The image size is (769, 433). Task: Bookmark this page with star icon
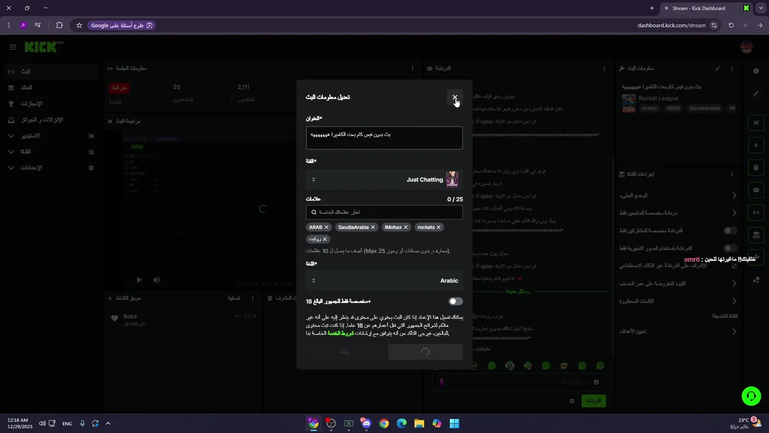pos(79,25)
